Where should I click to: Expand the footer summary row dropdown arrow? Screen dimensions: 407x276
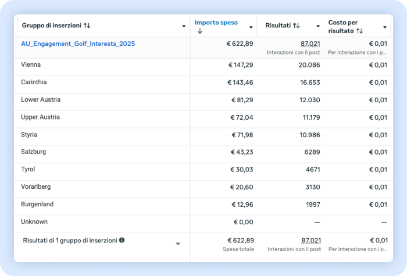click(x=178, y=244)
